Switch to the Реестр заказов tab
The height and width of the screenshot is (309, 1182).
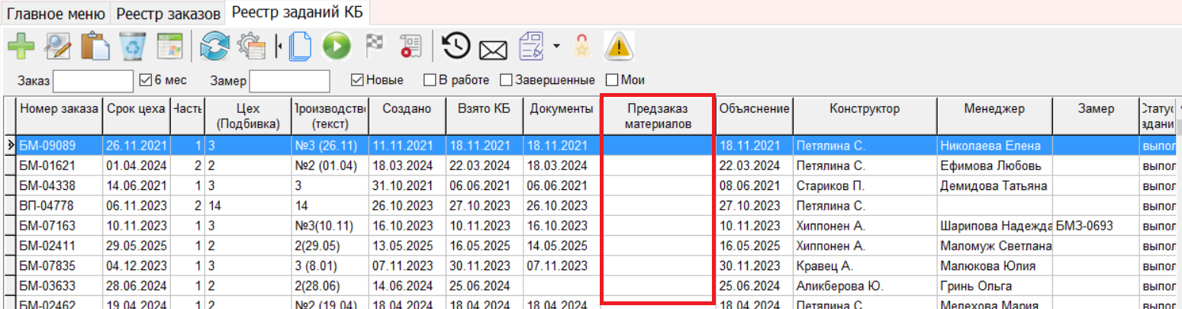point(169,13)
